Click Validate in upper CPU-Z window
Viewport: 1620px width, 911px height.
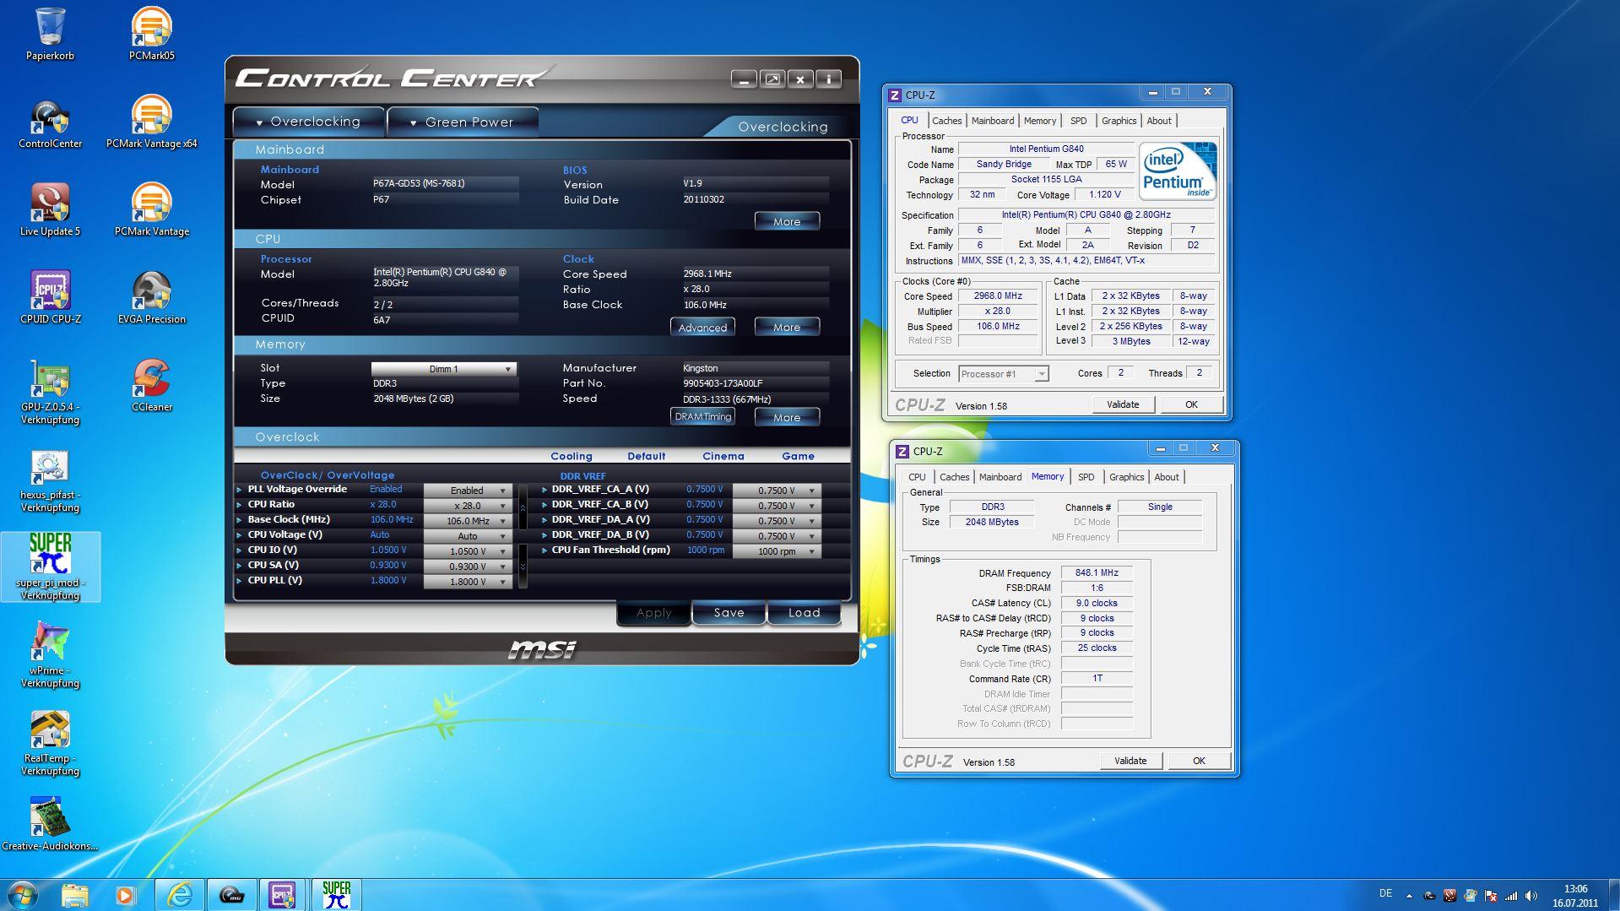coord(1122,404)
